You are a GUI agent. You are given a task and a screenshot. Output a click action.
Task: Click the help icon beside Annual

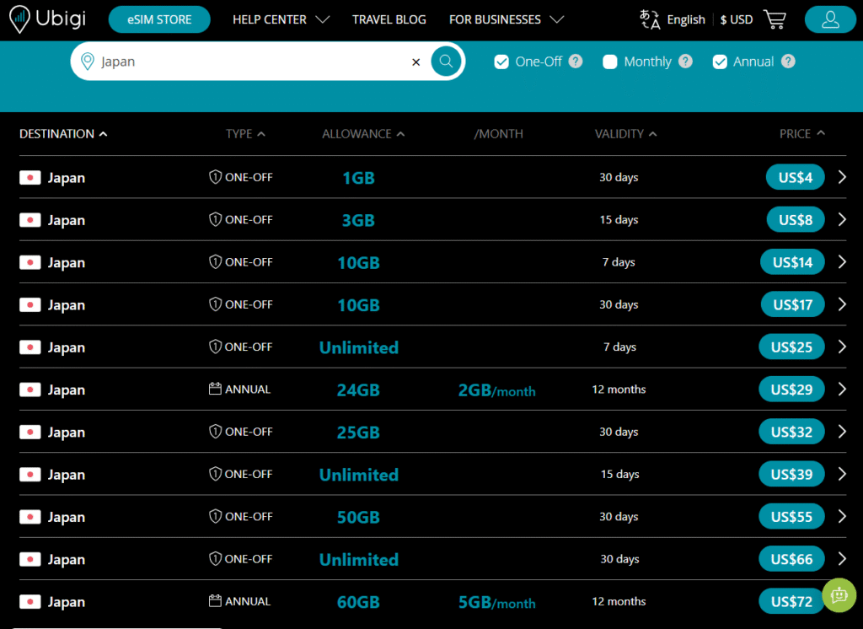pyautogui.click(x=788, y=62)
